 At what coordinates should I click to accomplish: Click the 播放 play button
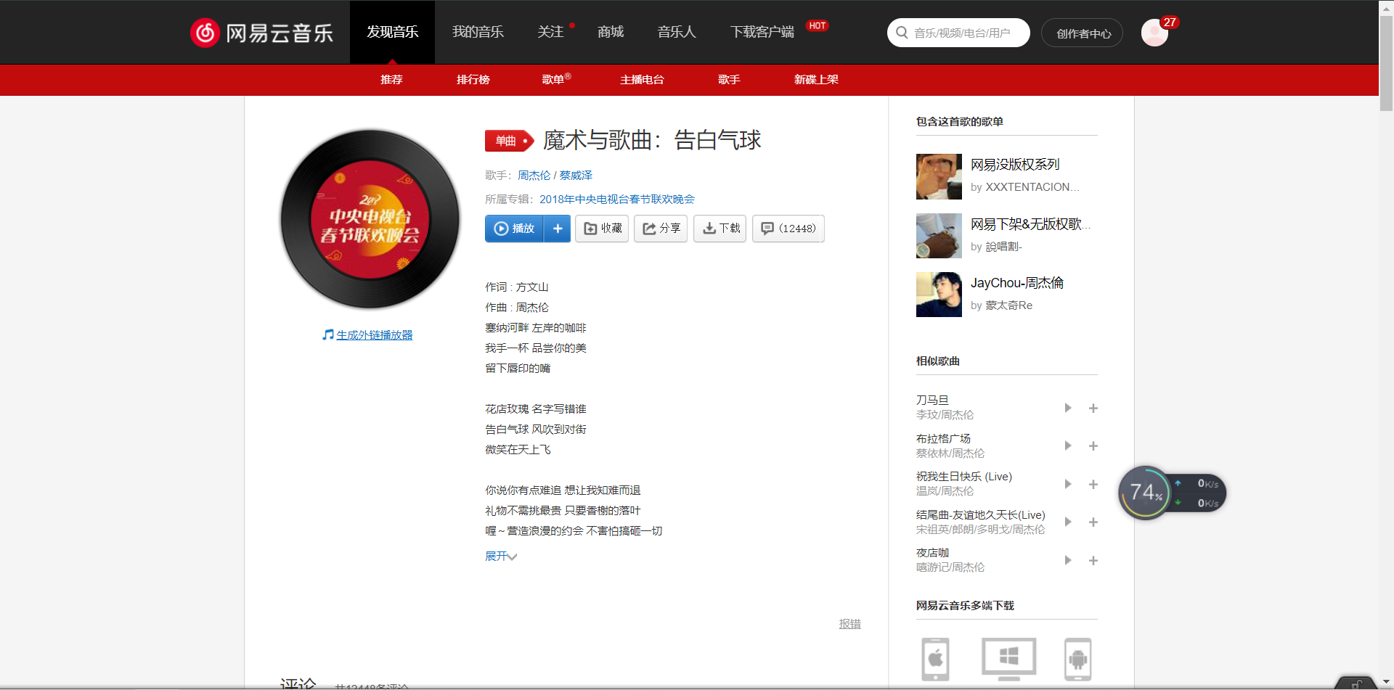pyautogui.click(x=514, y=229)
